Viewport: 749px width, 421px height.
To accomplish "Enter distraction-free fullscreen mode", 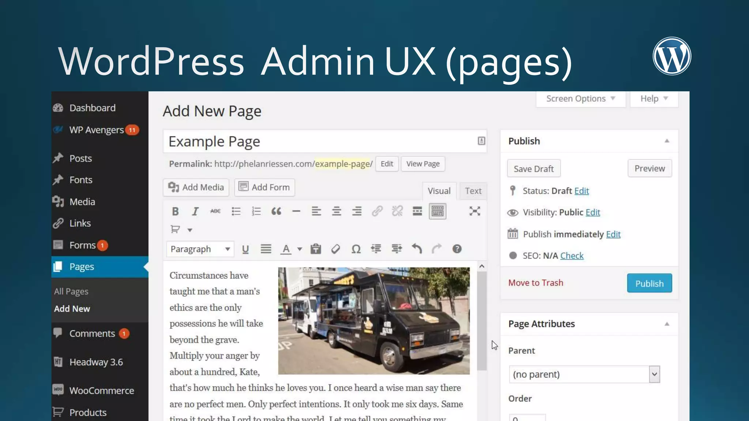I will point(474,211).
